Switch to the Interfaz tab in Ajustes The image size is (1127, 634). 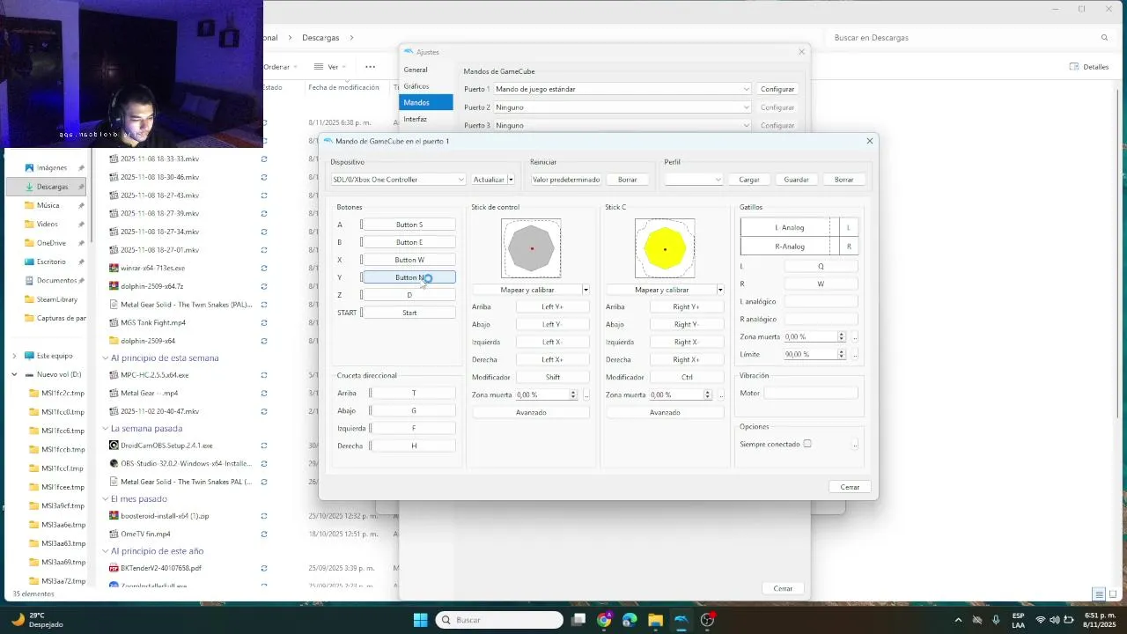click(425, 119)
